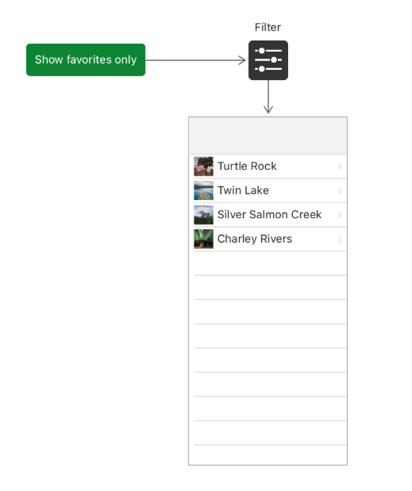Expand Twin Lake via its chevron
Image resolution: width=412 pixels, height=491 pixels.
coord(340,191)
